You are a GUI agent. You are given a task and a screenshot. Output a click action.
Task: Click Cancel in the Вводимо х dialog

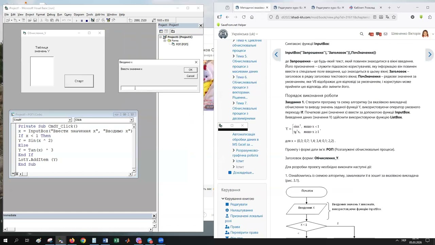190,76
